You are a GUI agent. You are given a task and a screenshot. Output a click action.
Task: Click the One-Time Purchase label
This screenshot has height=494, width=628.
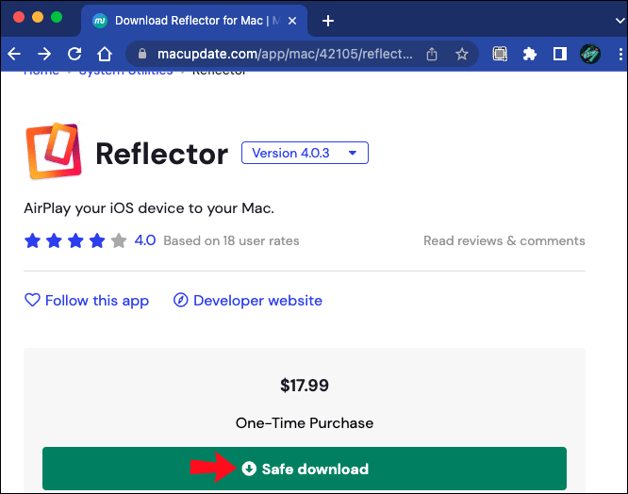(305, 422)
